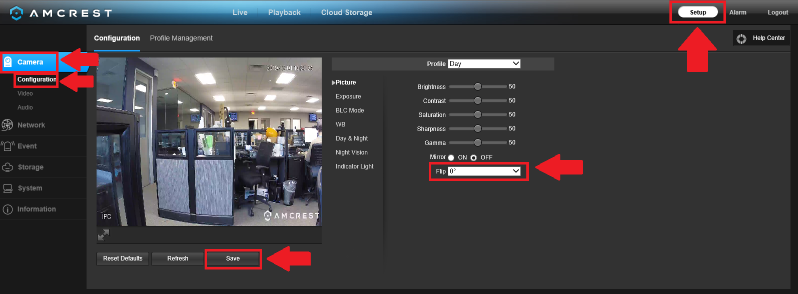Save the camera configuration
The width and height of the screenshot is (798, 294).
coord(233,258)
